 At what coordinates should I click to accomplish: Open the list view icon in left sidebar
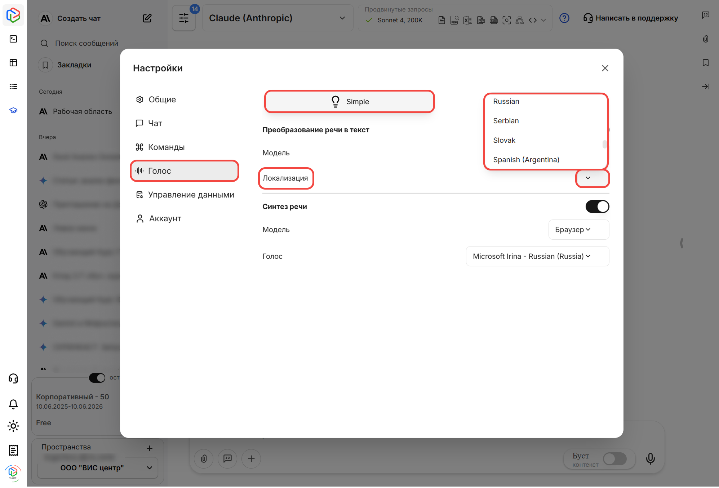(x=13, y=86)
